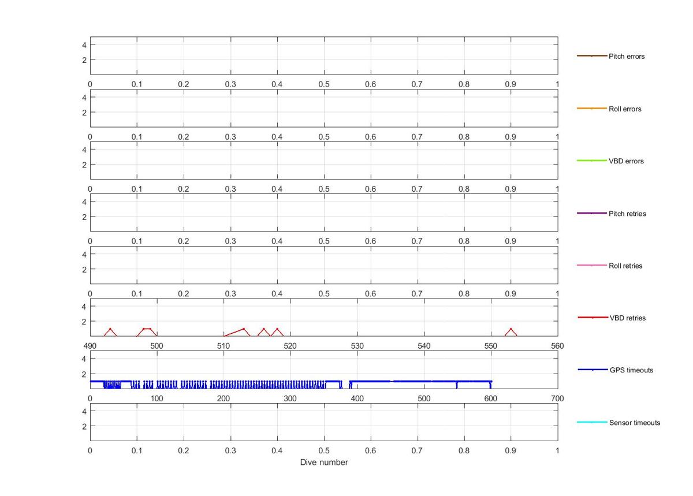This screenshot has width=693, height=496.
Task: Click the 600 tick label of GPS plot
Action: point(491,398)
